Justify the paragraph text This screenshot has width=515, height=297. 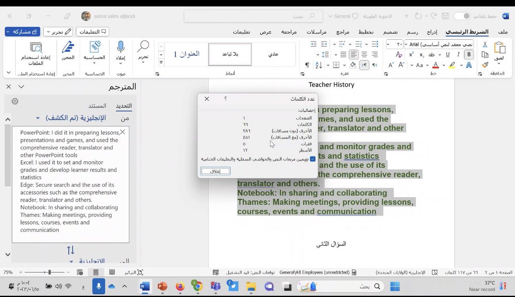343,54
